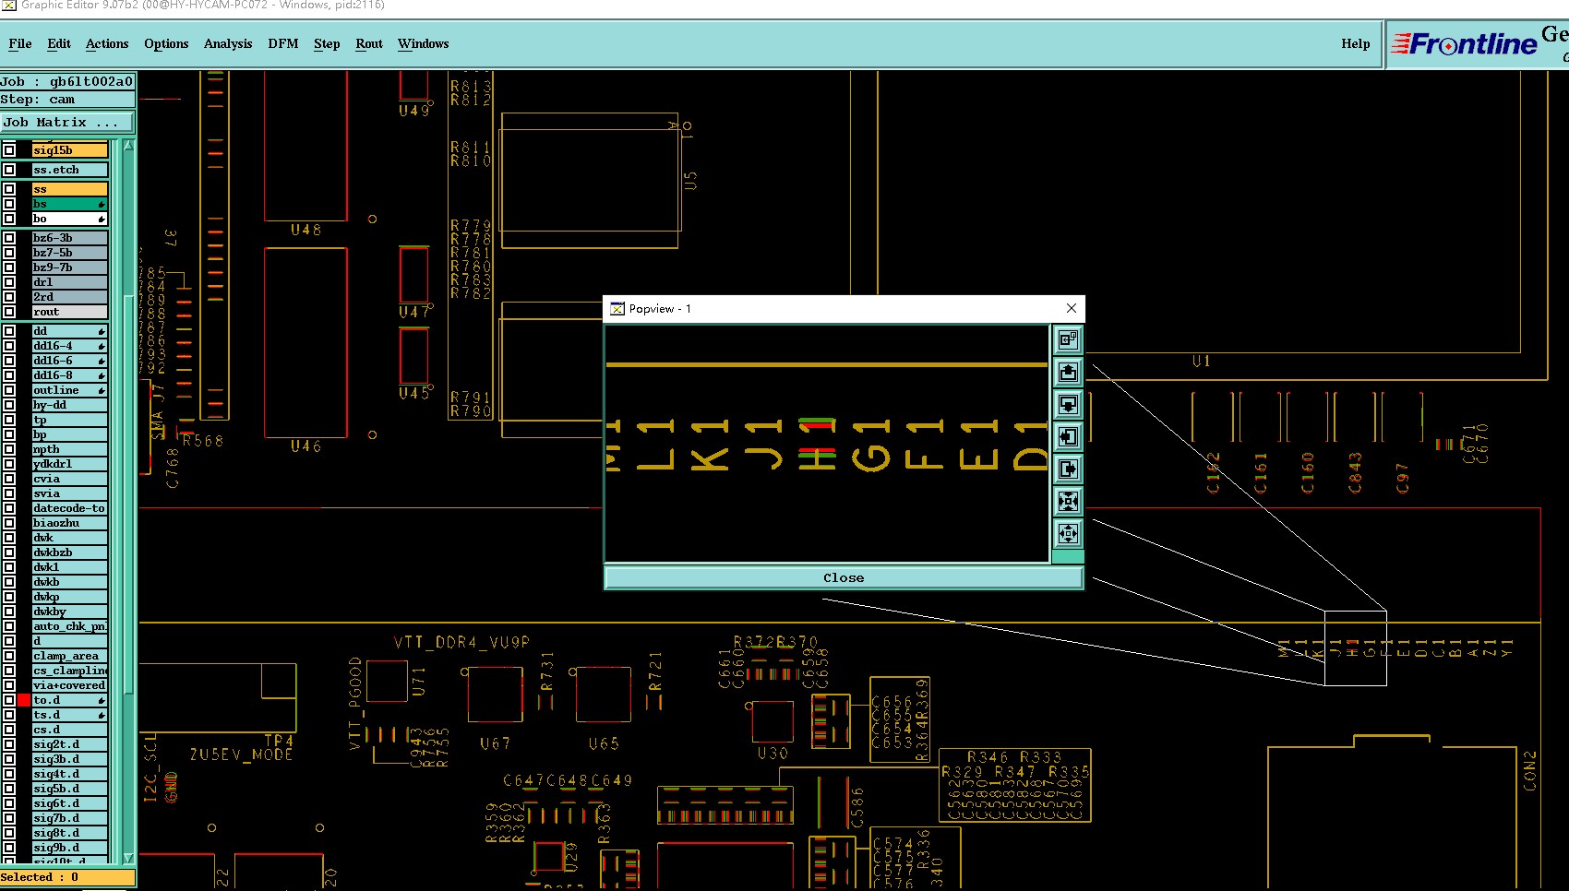Viewport: 1569px width, 891px height.
Task: Open the DFM menu
Action: (282, 44)
